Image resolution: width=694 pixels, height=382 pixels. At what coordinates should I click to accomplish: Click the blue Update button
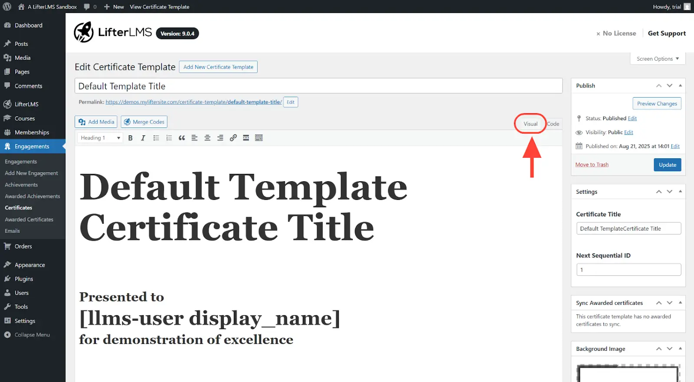[667, 165]
